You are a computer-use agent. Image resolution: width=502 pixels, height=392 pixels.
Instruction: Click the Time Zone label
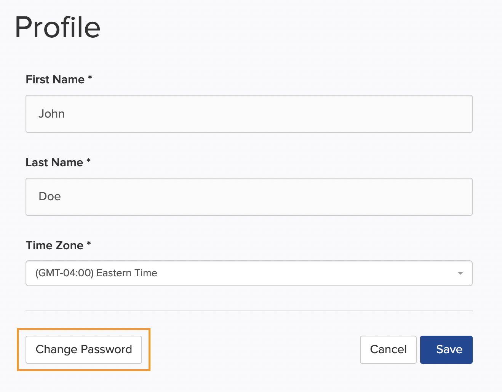coord(54,245)
